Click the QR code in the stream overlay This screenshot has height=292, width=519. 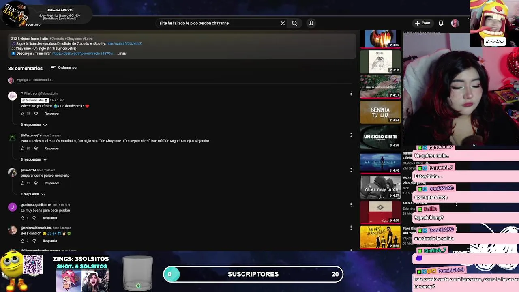tap(32, 265)
